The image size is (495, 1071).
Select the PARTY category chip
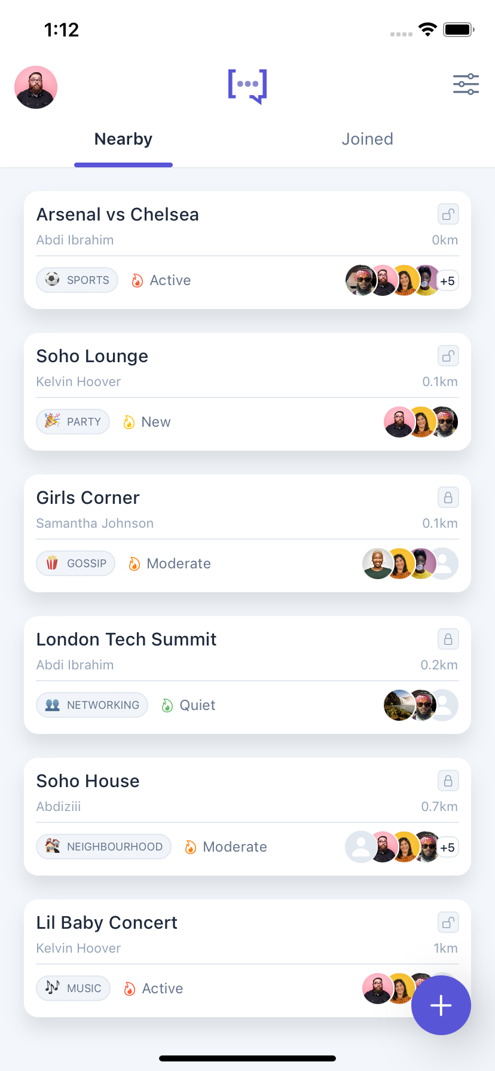pyautogui.click(x=73, y=422)
